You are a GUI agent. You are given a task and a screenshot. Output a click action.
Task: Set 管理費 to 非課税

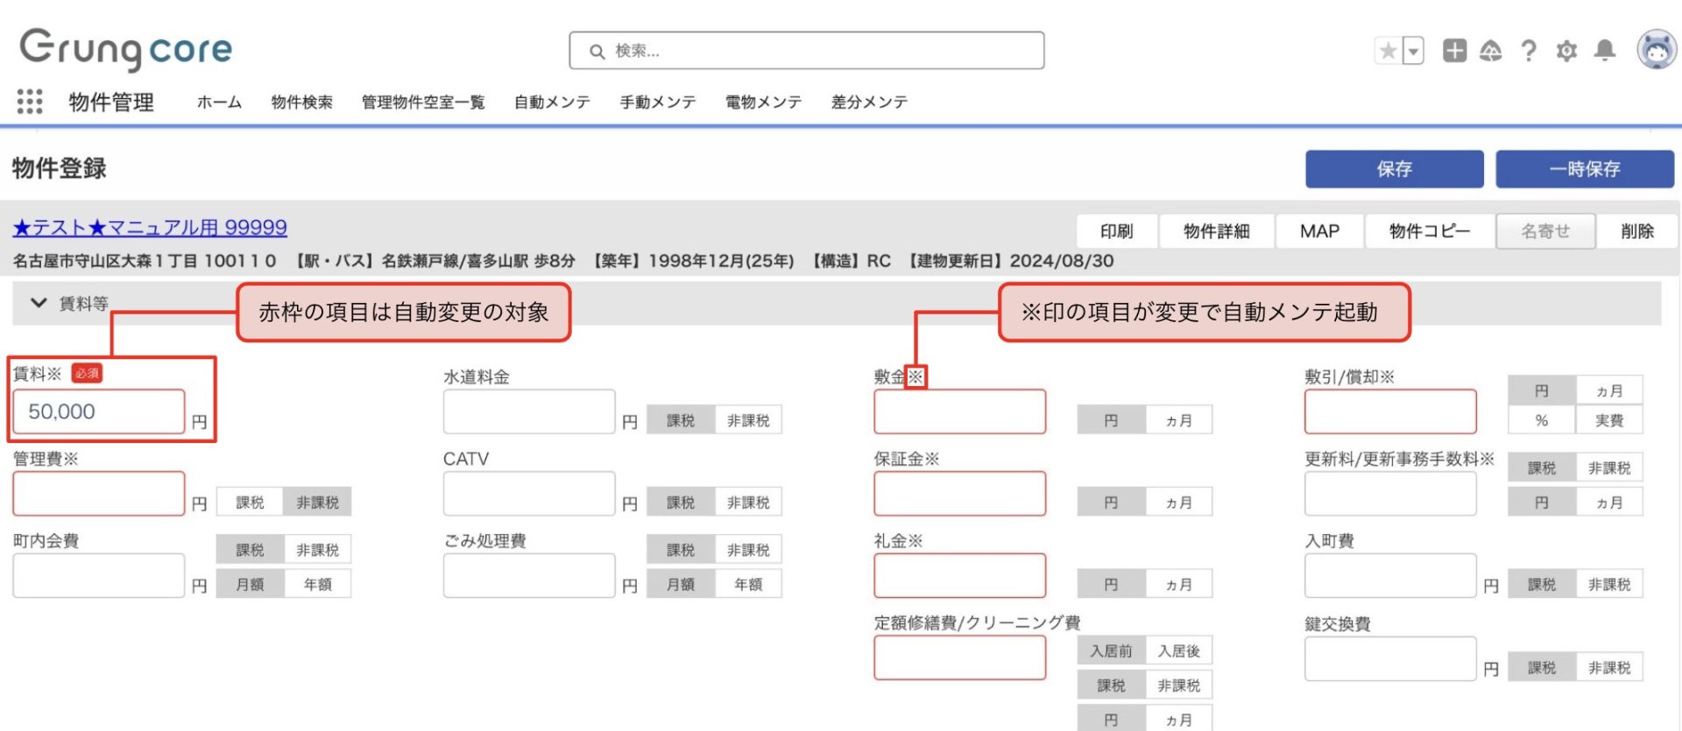click(x=317, y=503)
